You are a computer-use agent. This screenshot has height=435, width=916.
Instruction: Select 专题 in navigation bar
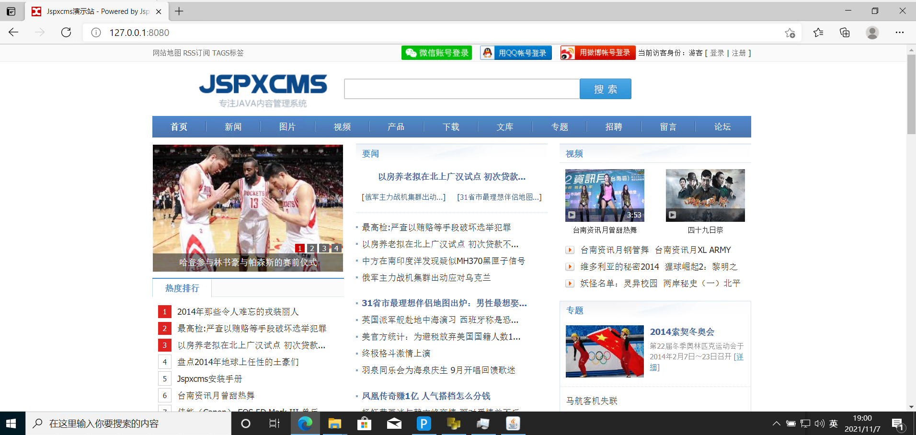(560, 126)
